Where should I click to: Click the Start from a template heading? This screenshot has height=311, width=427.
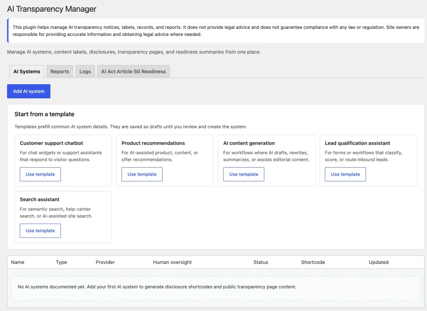(x=44, y=114)
